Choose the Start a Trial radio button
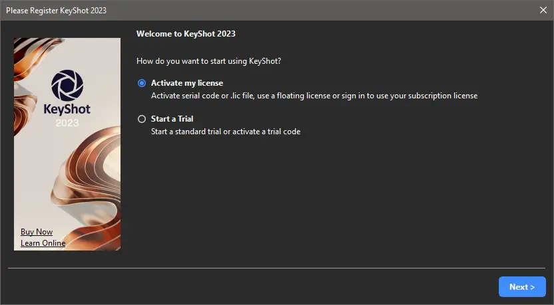This screenshot has height=305, width=554. [x=141, y=119]
